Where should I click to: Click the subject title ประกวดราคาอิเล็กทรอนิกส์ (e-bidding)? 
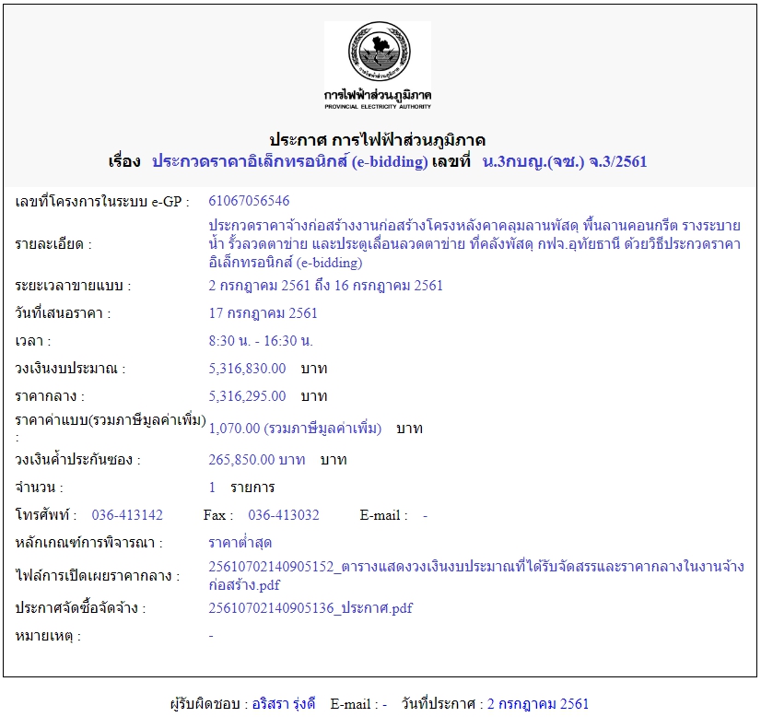289,161
